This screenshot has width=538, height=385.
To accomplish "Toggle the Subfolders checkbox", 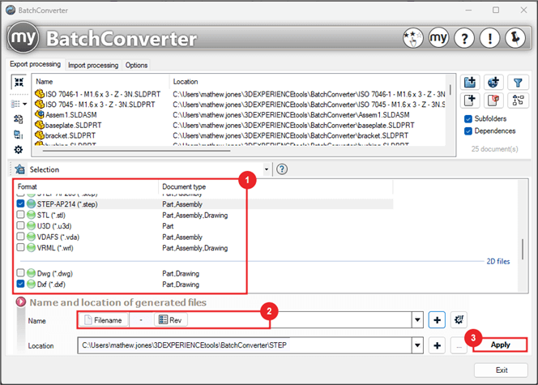I will coord(468,118).
